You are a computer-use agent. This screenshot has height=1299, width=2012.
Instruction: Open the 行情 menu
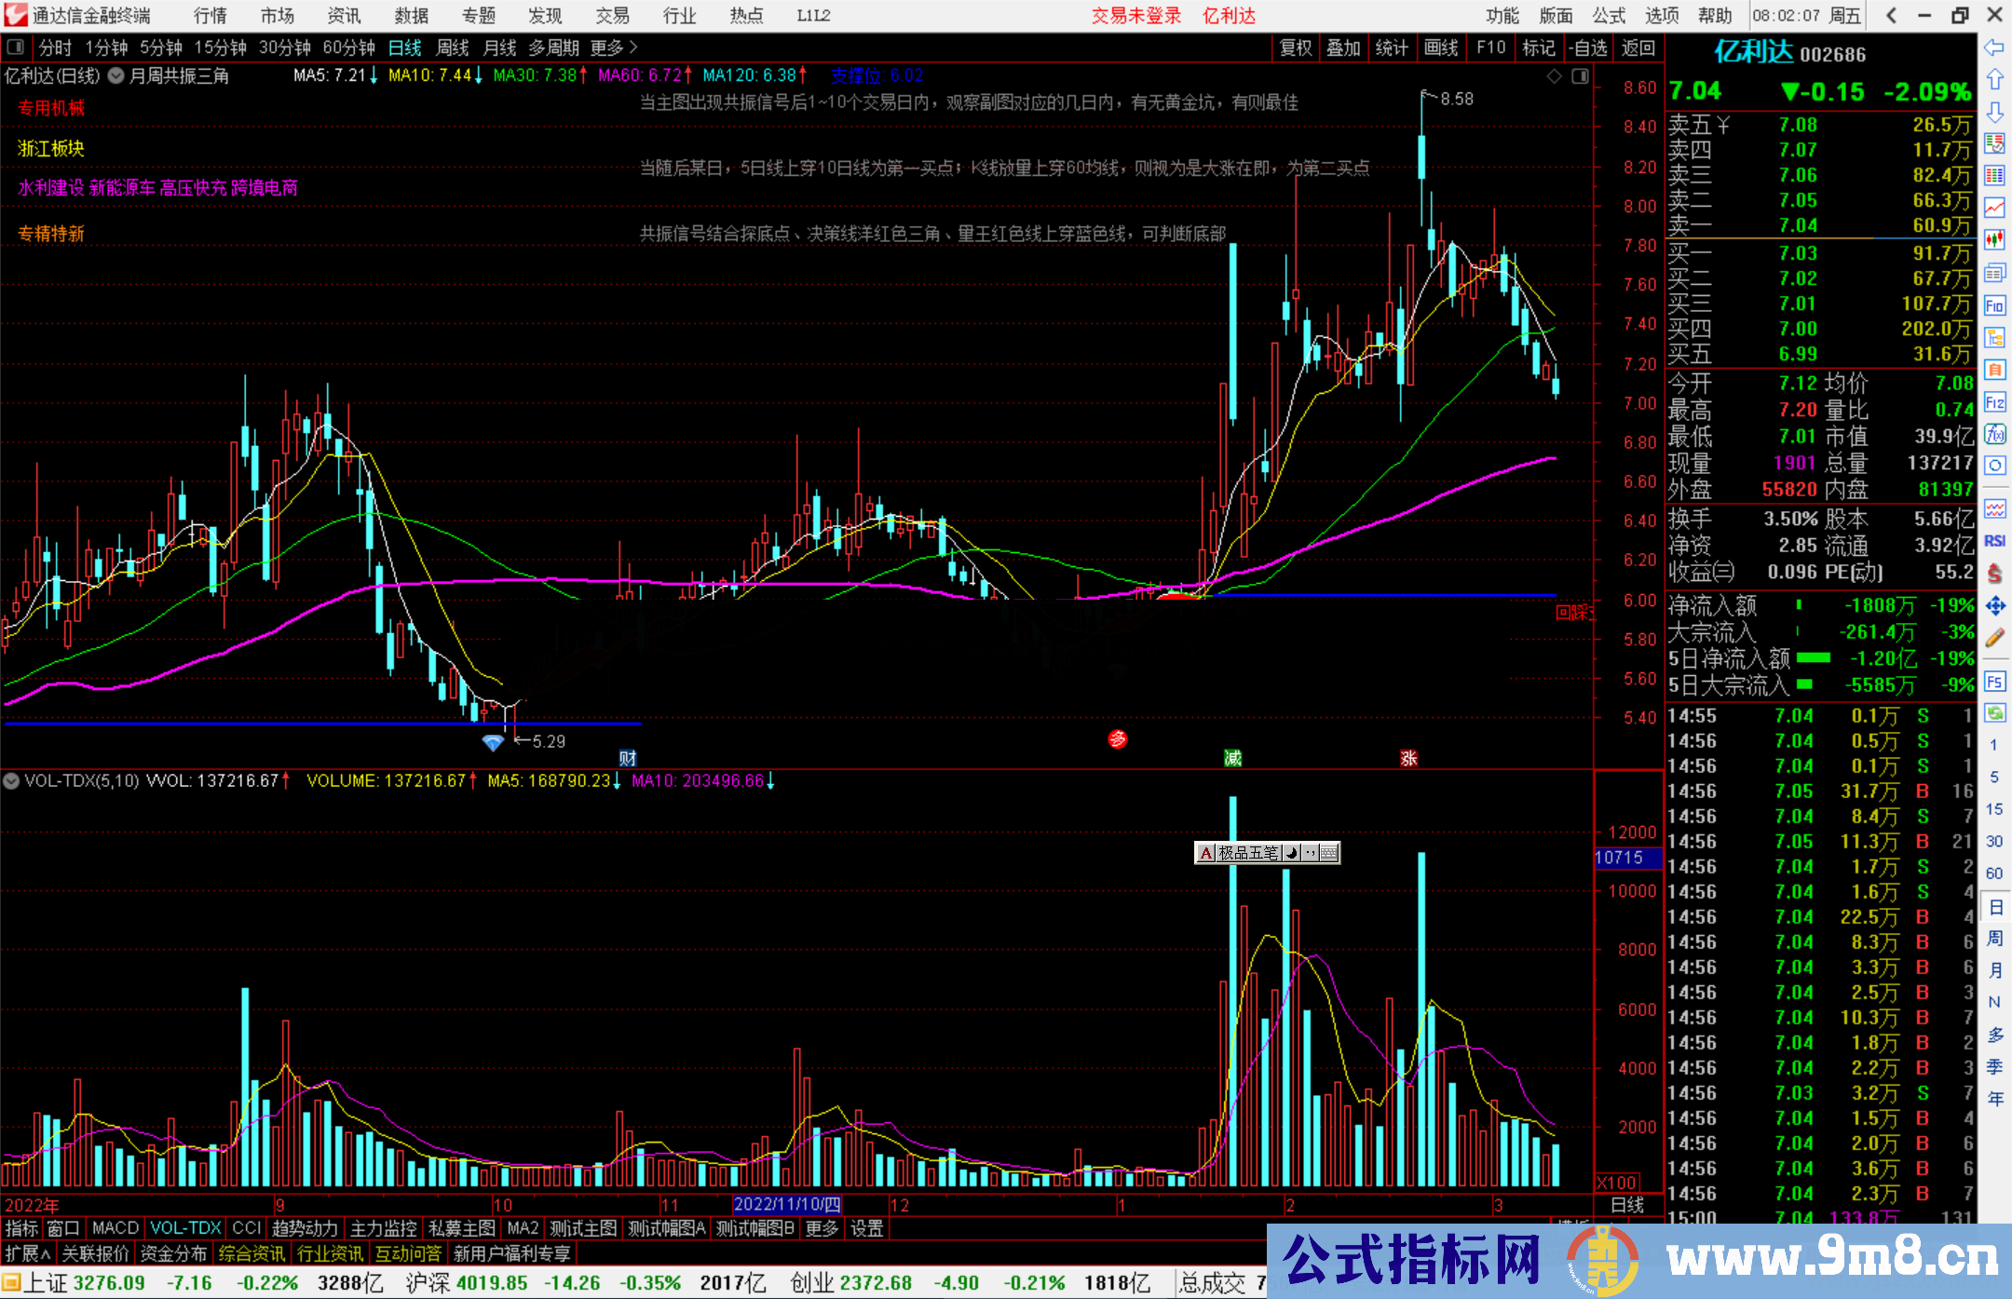(x=211, y=16)
